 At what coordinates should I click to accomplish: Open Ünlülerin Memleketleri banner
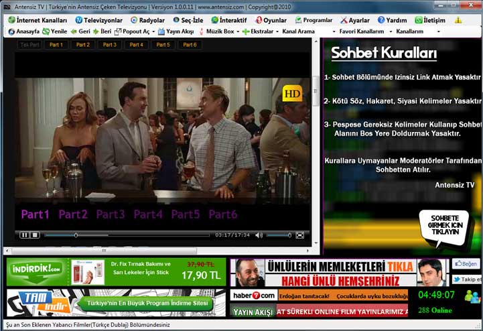pos(340,273)
